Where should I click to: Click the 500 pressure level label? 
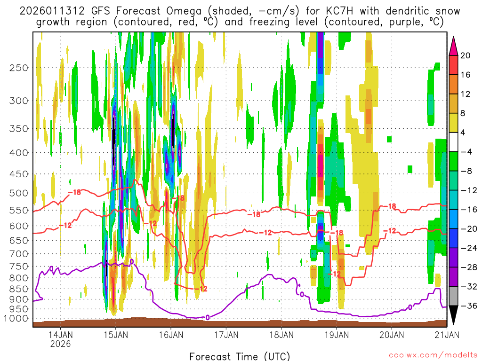pos(19,193)
